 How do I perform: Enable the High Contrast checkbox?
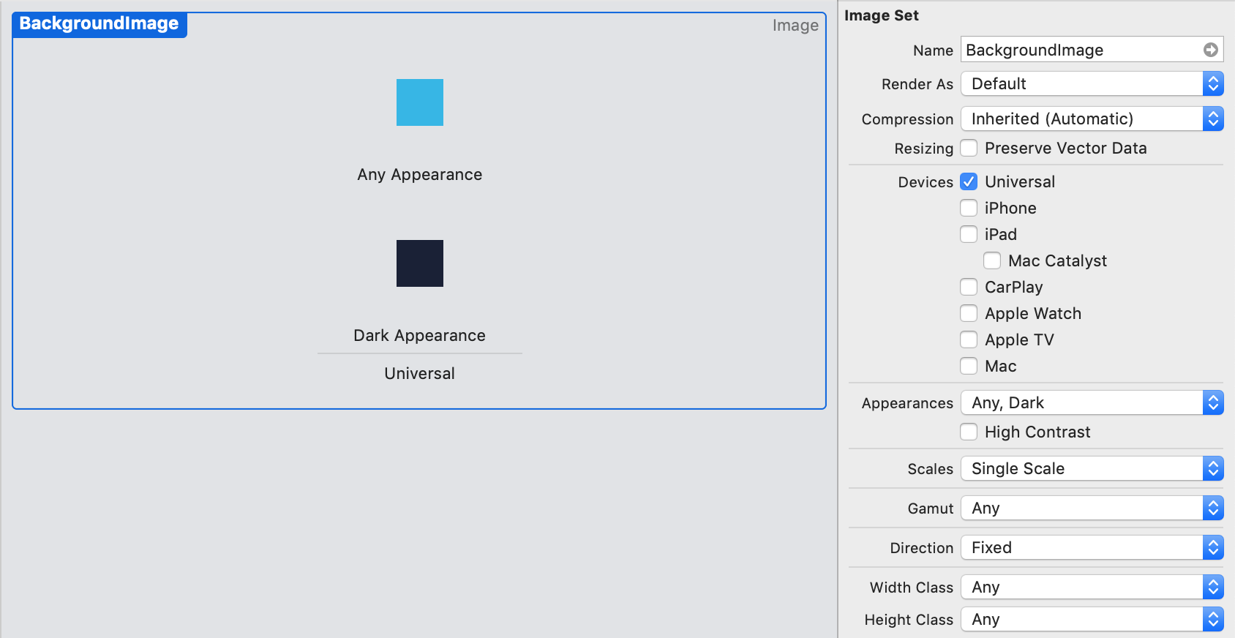point(969,432)
